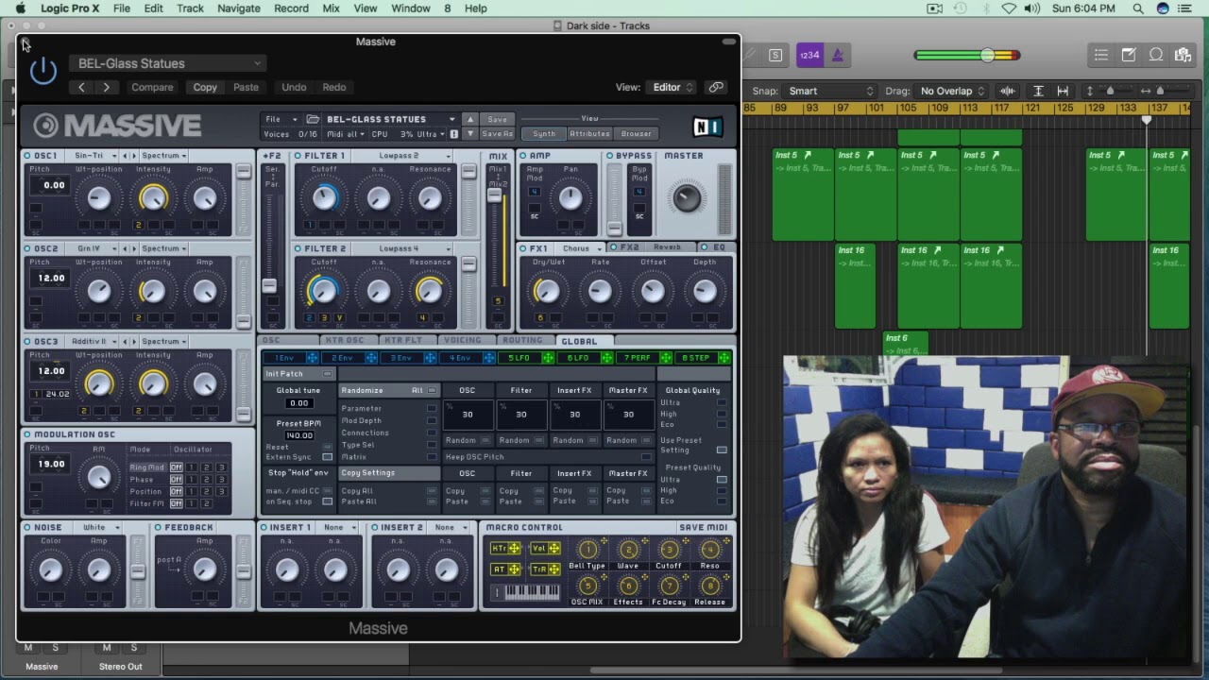Click the KTr macro drag handle
The image size is (1209, 680).
tap(514, 549)
